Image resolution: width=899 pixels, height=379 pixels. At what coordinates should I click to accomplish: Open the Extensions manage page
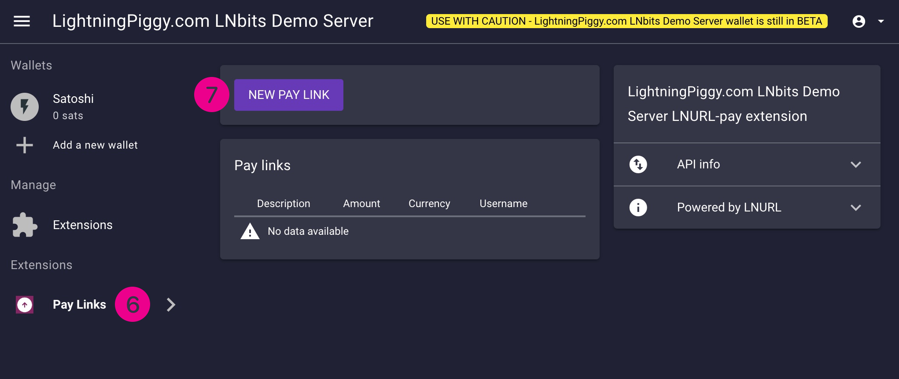pos(83,225)
